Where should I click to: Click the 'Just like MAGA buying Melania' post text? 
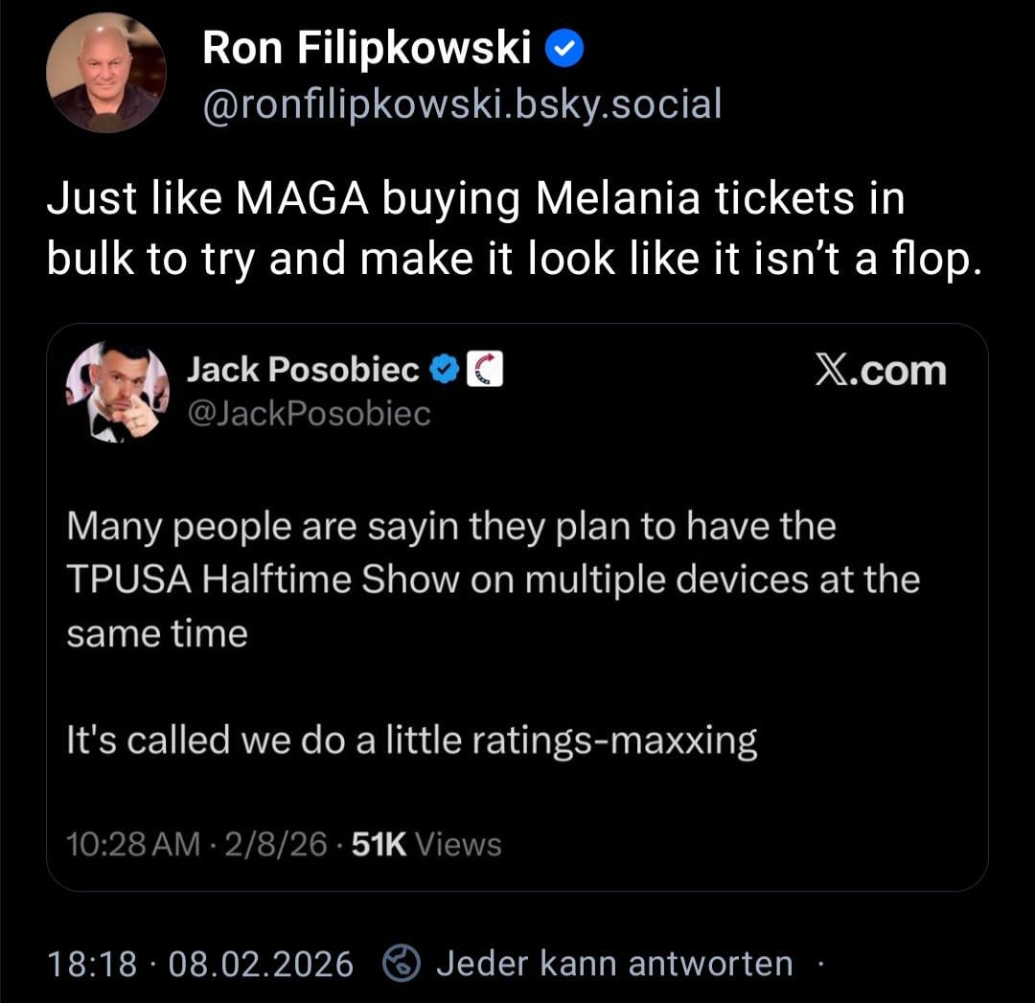pos(475,199)
